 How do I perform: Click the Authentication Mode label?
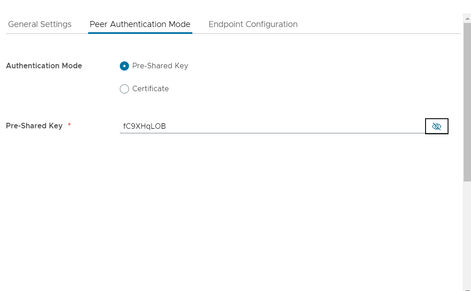click(x=44, y=66)
